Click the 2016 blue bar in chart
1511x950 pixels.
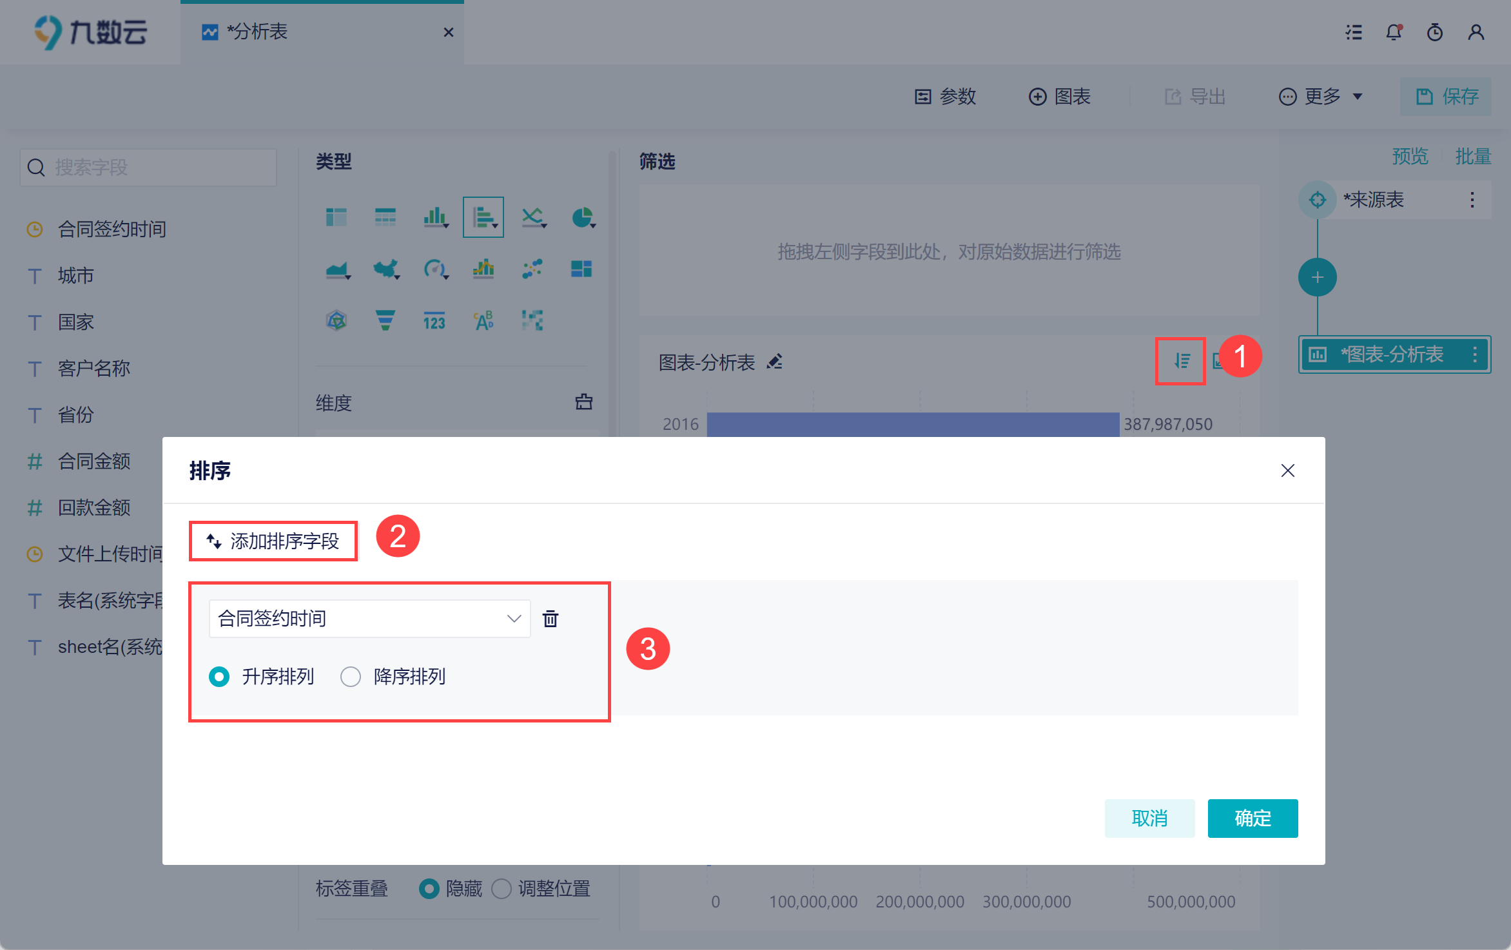click(x=913, y=424)
